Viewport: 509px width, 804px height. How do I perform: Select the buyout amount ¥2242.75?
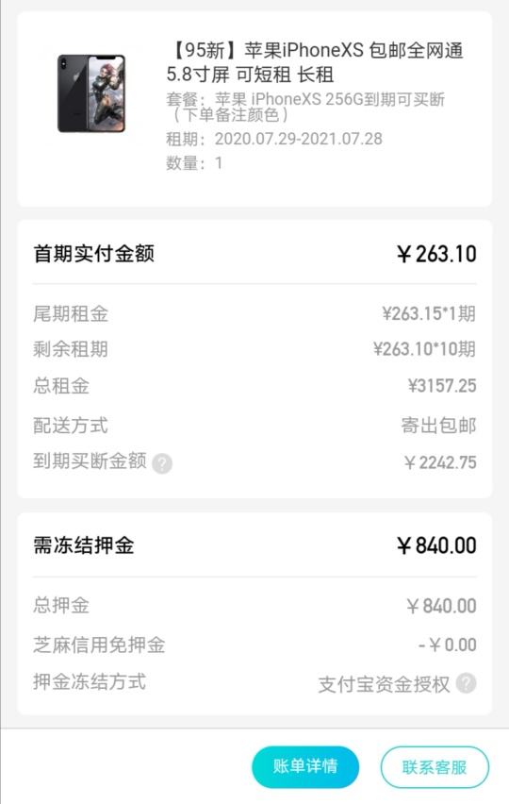click(440, 462)
